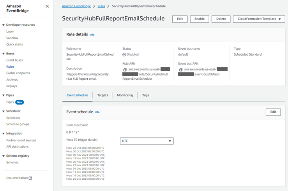Open Schemas in the sidebar

click(12, 162)
